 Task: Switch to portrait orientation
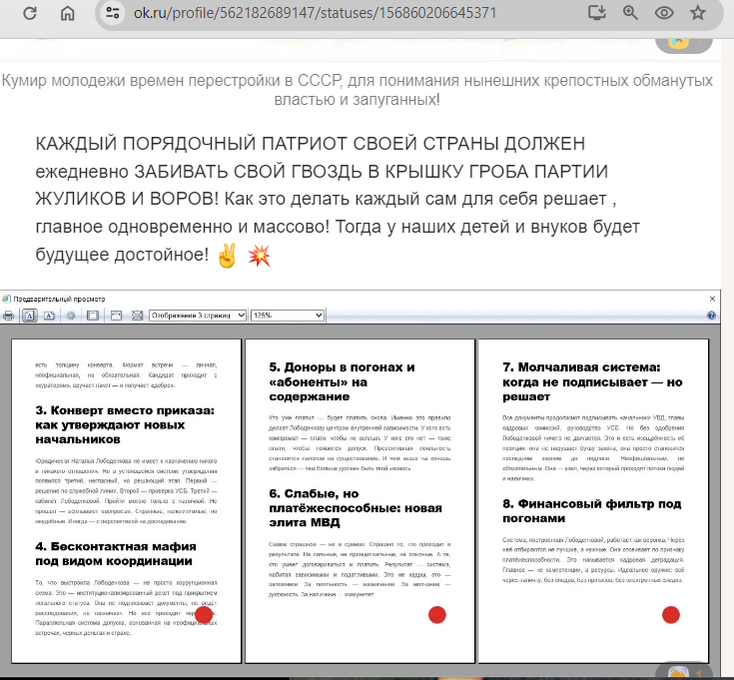[x=29, y=316]
